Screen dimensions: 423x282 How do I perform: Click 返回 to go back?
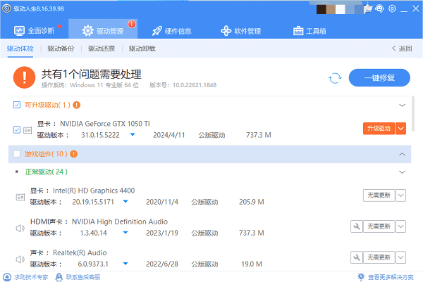pos(401,49)
